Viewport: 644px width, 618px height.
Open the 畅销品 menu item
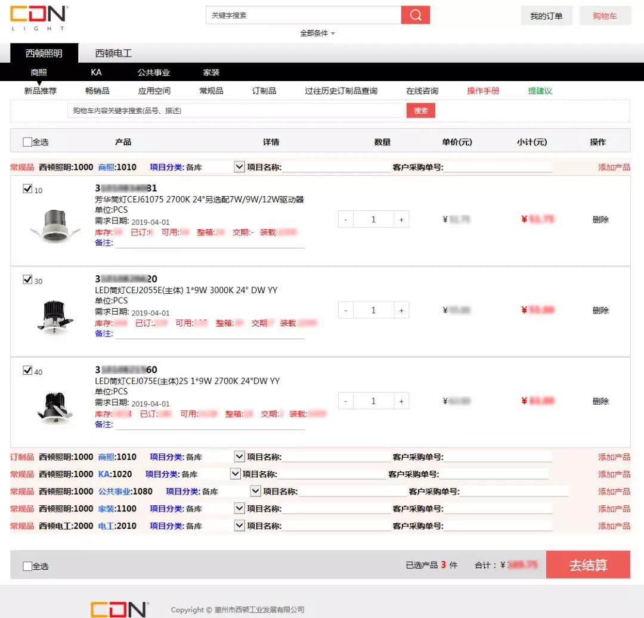pyautogui.click(x=97, y=91)
